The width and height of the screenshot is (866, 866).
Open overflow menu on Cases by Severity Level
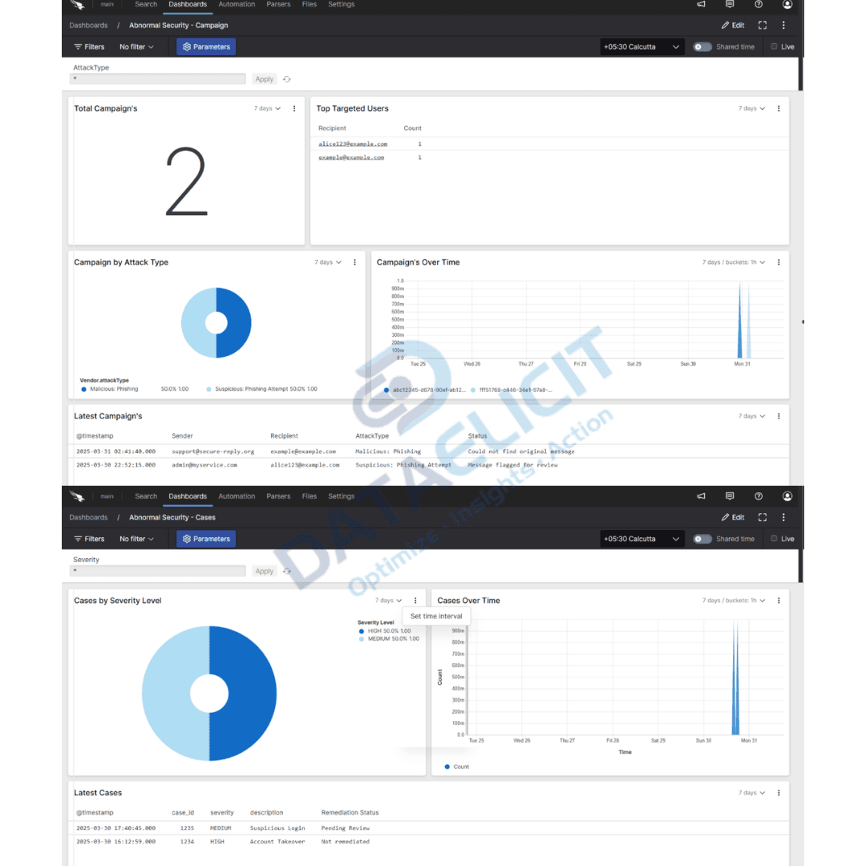(415, 600)
